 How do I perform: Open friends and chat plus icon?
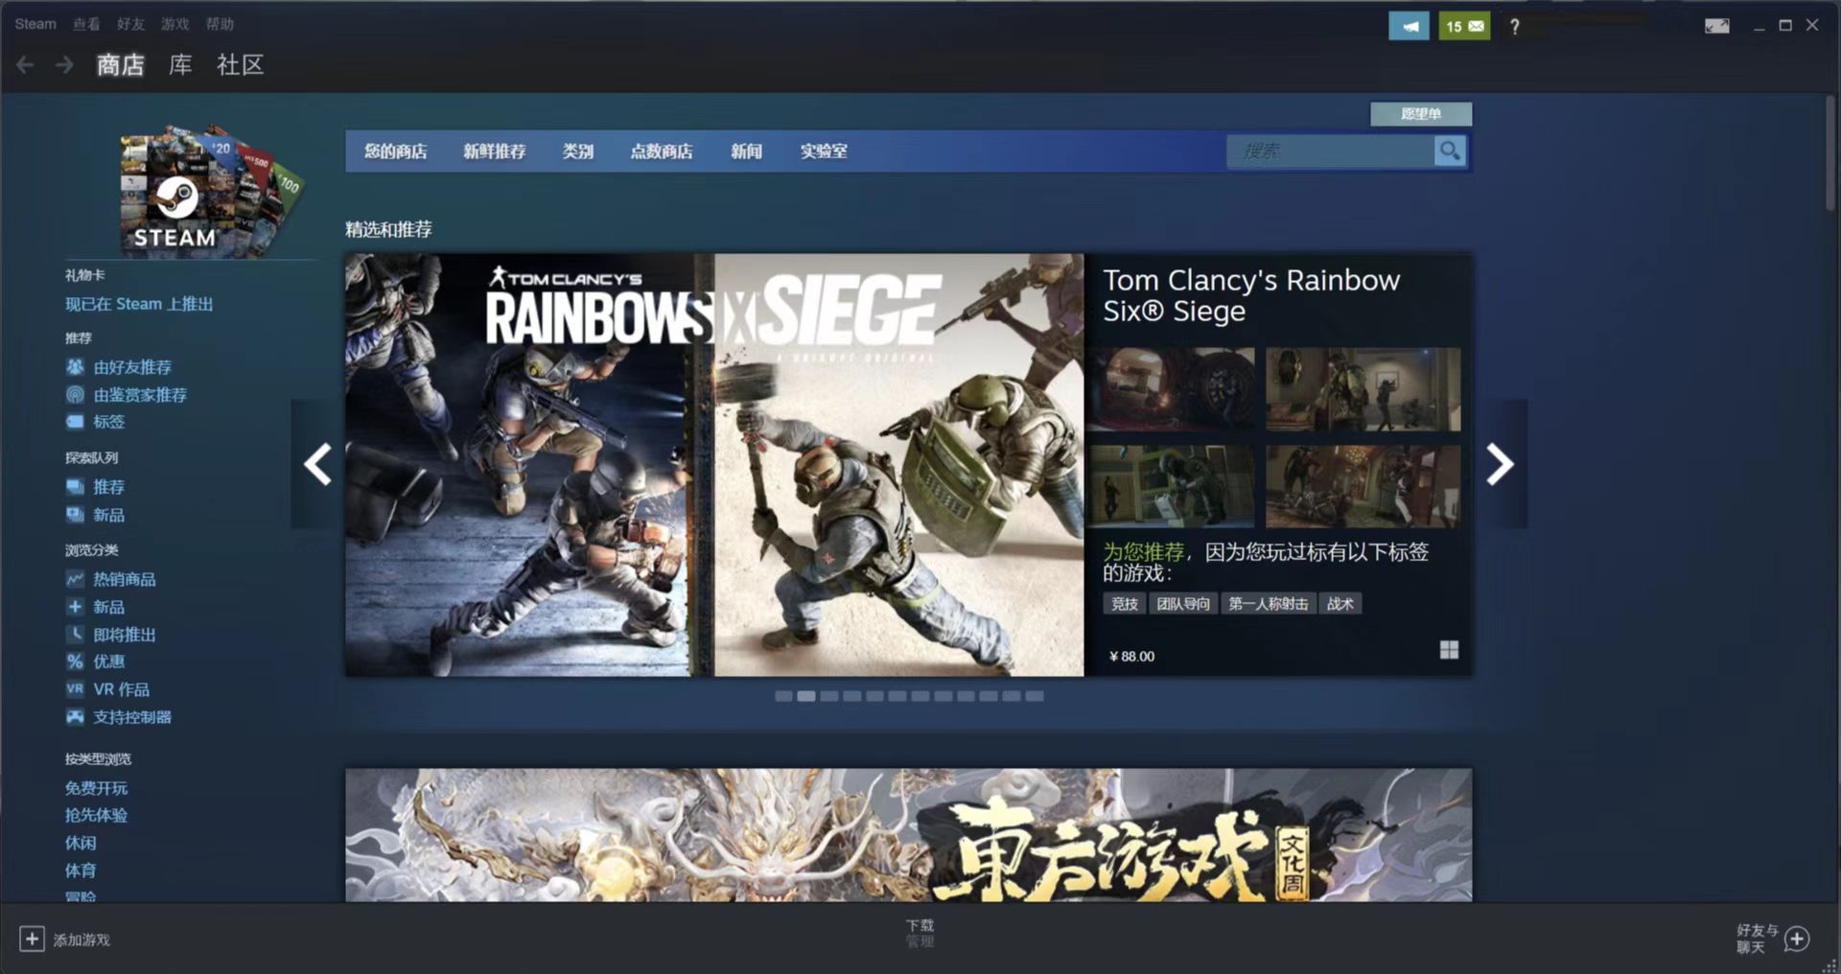1797,939
